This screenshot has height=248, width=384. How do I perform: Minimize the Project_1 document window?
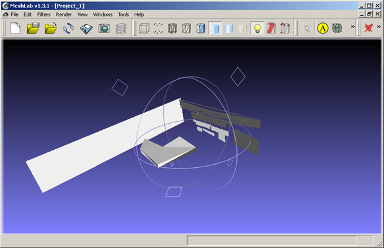[362, 14]
